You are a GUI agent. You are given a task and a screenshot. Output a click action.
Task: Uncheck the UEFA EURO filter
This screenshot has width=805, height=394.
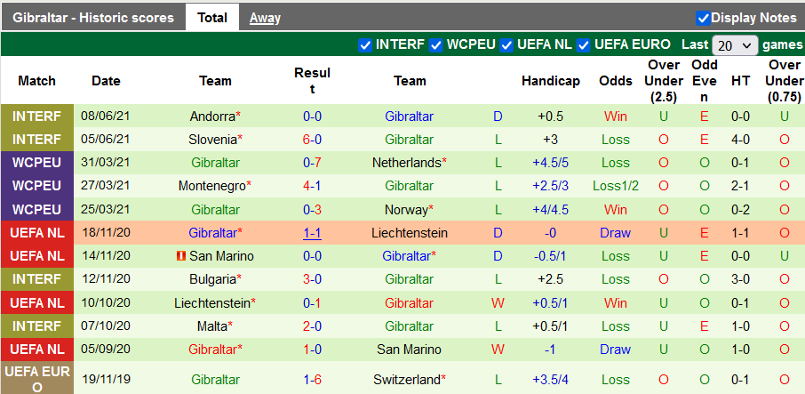click(x=584, y=44)
